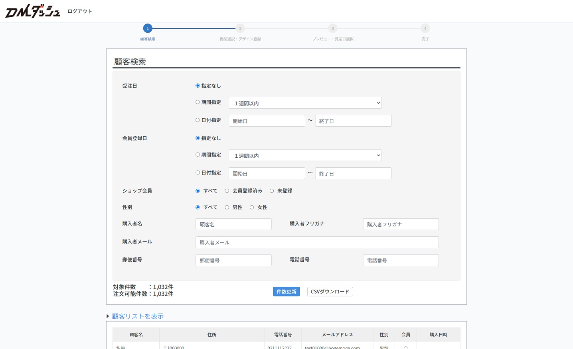Click the ログアウト link

(80, 11)
